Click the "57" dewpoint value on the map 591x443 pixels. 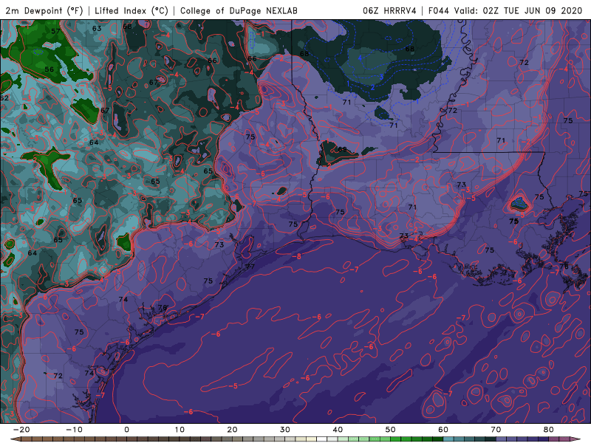click(x=56, y=31)
